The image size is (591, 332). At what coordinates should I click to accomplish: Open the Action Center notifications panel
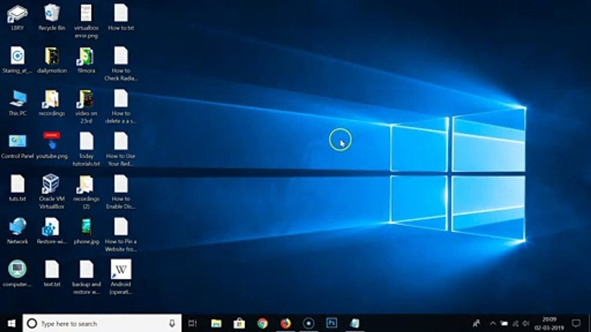pyautogui.click(x=576, y=323)
